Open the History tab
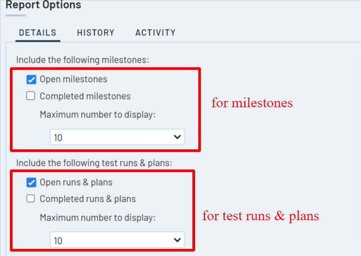361x256 pixels. click(96, 33)
